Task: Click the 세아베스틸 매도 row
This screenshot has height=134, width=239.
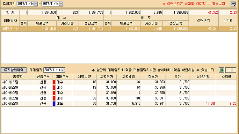Action: (119, 103)
